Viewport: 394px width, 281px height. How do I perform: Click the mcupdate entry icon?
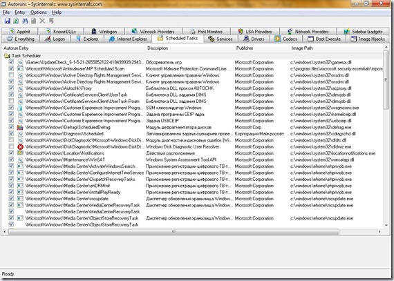[20, 199]
